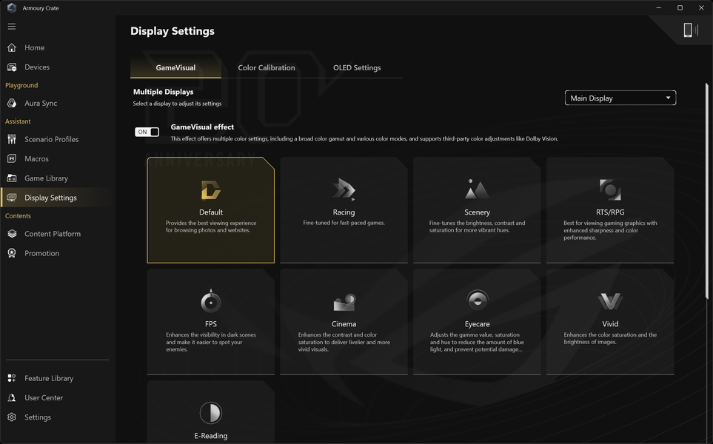Click the vertical scrollbar on right

tap(706, 191)
